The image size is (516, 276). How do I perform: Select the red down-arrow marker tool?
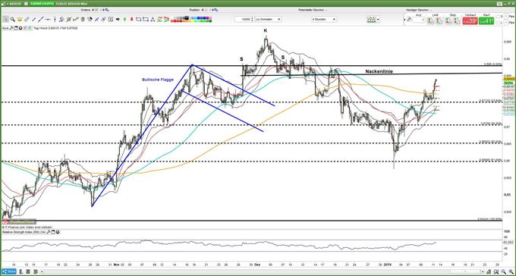pyautogui.click(x=131, y=20)
